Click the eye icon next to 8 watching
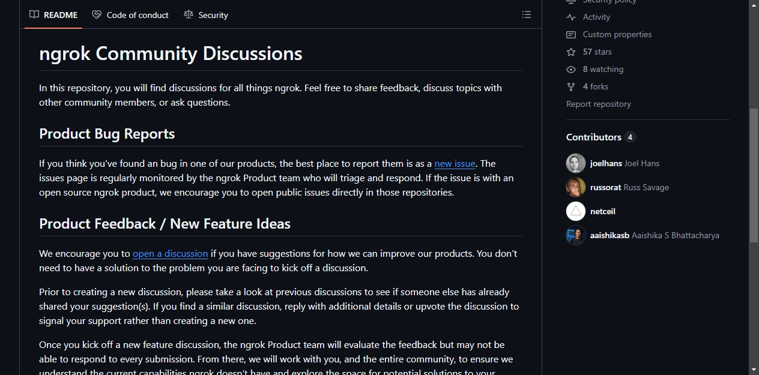Screen dimensions: 759x375 [x=571, y=70]
